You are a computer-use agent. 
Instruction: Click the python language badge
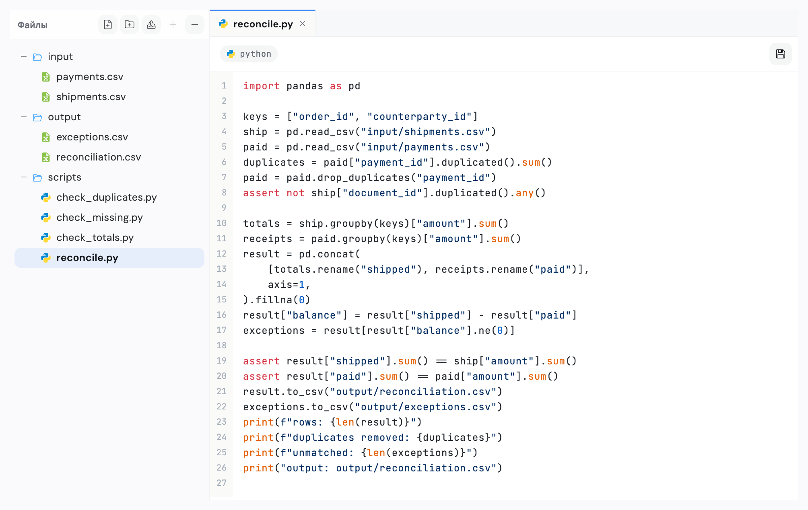point(249,54)
